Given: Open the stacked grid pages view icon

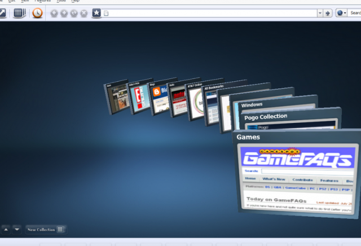Looking at the screenshot, I should (x=20, y=13).
